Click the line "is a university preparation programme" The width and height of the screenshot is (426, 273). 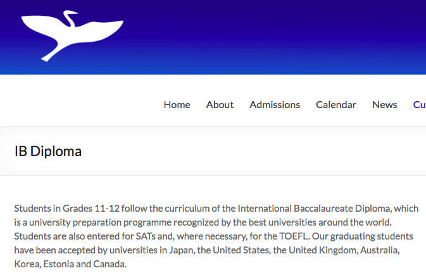(203, 222)
